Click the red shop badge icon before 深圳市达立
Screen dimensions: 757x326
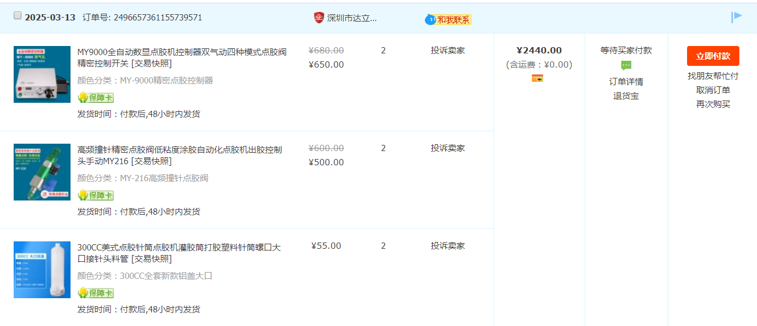[319, 18]
